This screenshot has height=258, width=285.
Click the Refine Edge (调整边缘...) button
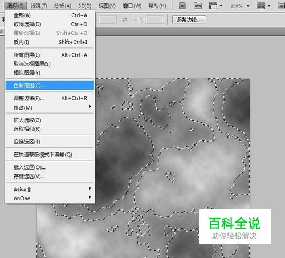tap(189, 19)
